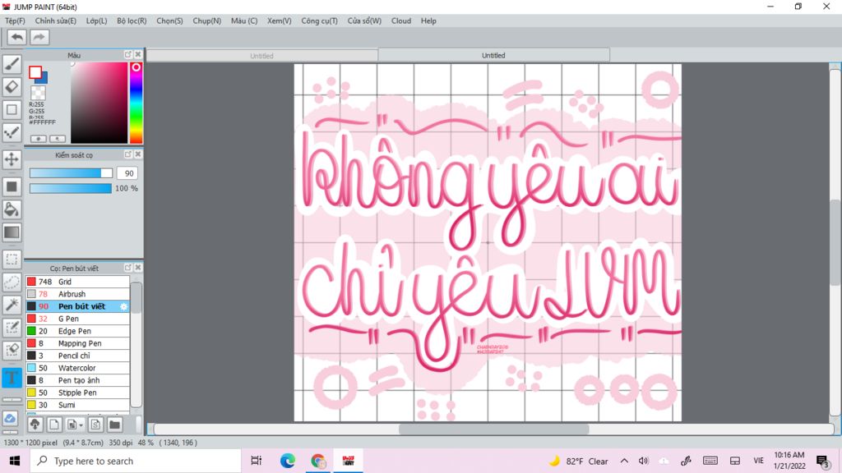Select the white foreground color swatch
842x473 pixels.
click(35, 72)
